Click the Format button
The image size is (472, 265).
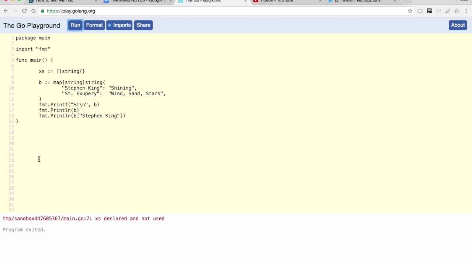click(x=94, y=25)
